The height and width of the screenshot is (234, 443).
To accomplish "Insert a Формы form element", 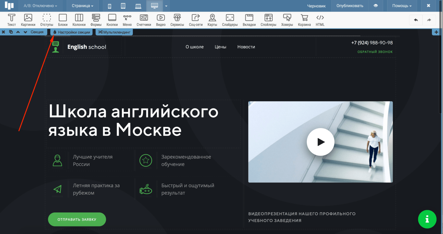I will tap(96, 20).
